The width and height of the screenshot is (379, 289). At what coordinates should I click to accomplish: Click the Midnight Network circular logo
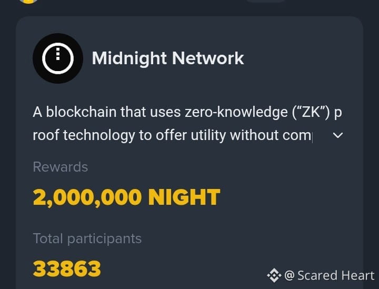coord(58,58)
